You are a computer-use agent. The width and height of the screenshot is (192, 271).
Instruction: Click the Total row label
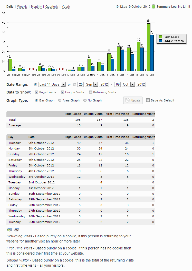[12, 120]
